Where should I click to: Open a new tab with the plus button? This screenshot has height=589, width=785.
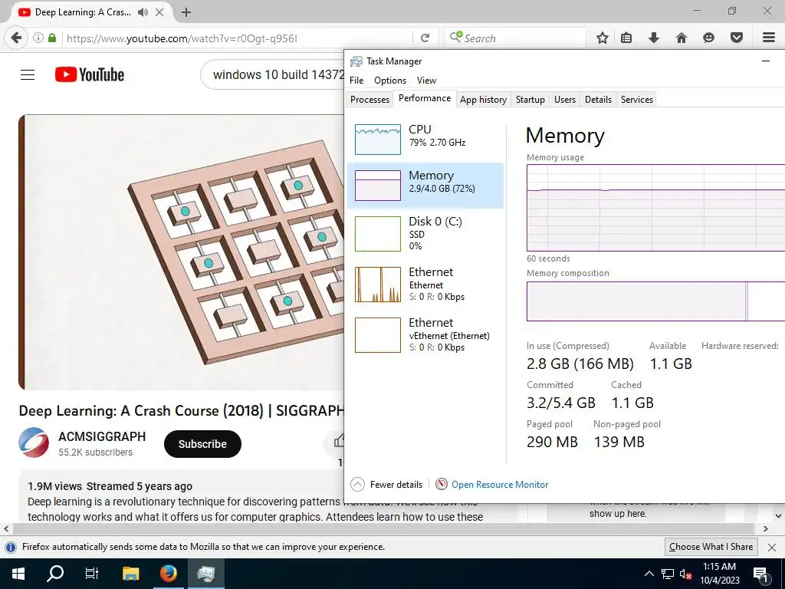(x=186, y=12)
